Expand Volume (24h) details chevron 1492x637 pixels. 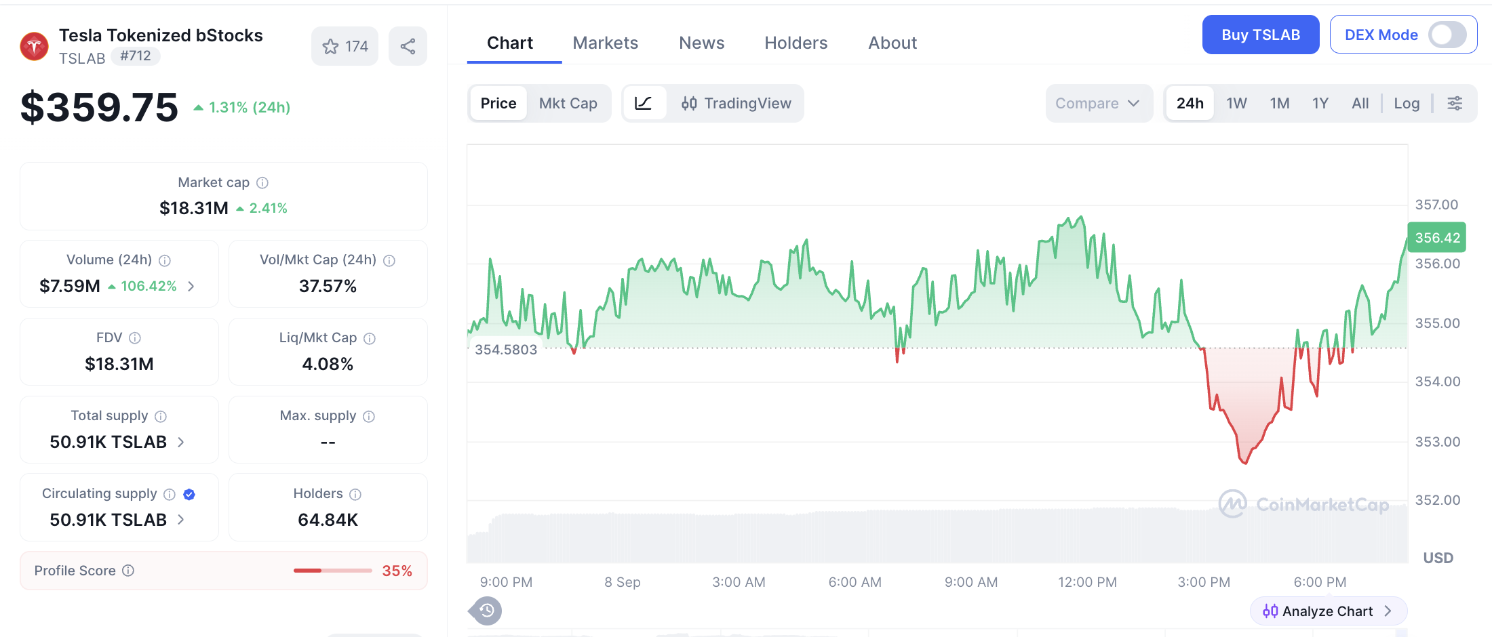(x=191, y=287)
